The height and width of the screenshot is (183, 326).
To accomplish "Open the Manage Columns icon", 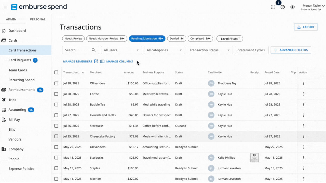I will [102, 61].
